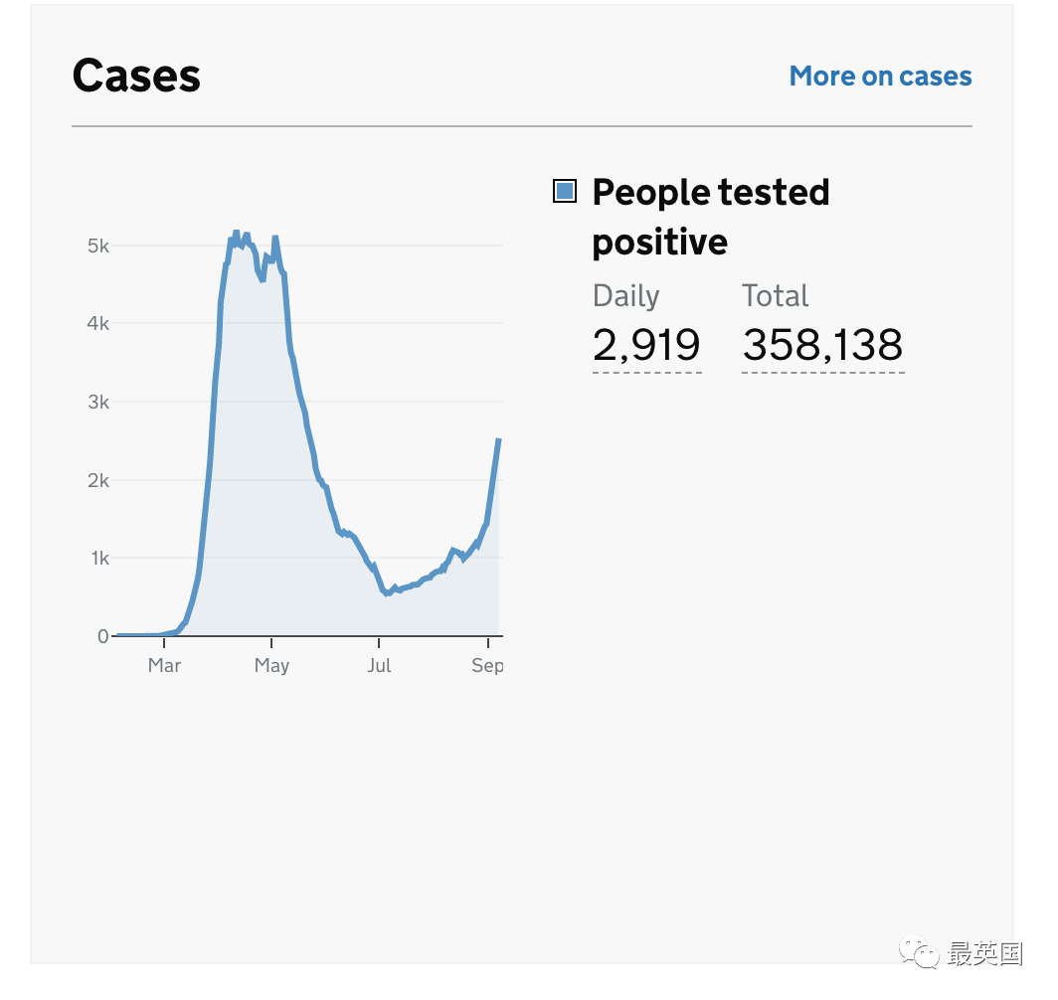Click the 3k y-axis label
The image size is (1058, 1000).
pos(97,402)
